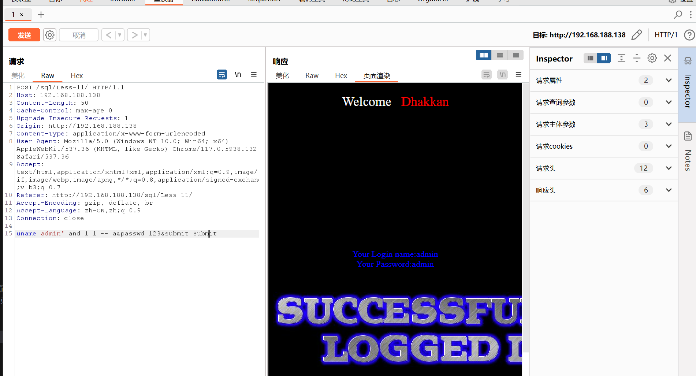Click 'Your Login name:admin' text

click(395, 254)
